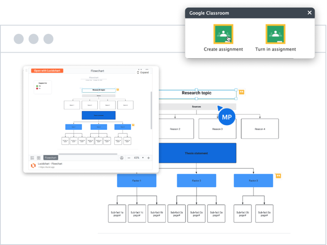Click the Create assignment label
This screenshot has width=327, height=245.
223,49
